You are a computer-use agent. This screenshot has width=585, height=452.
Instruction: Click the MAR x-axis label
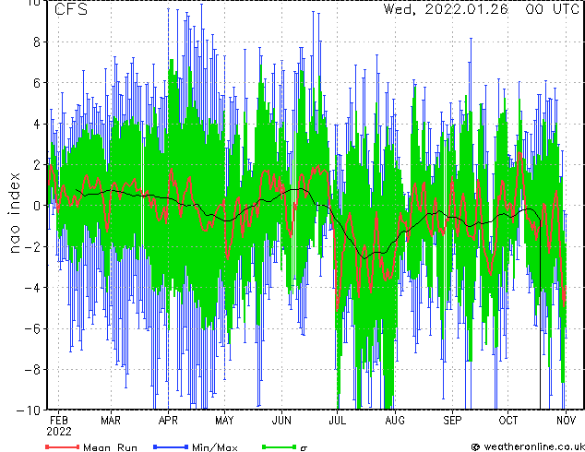tap(111, 421)
